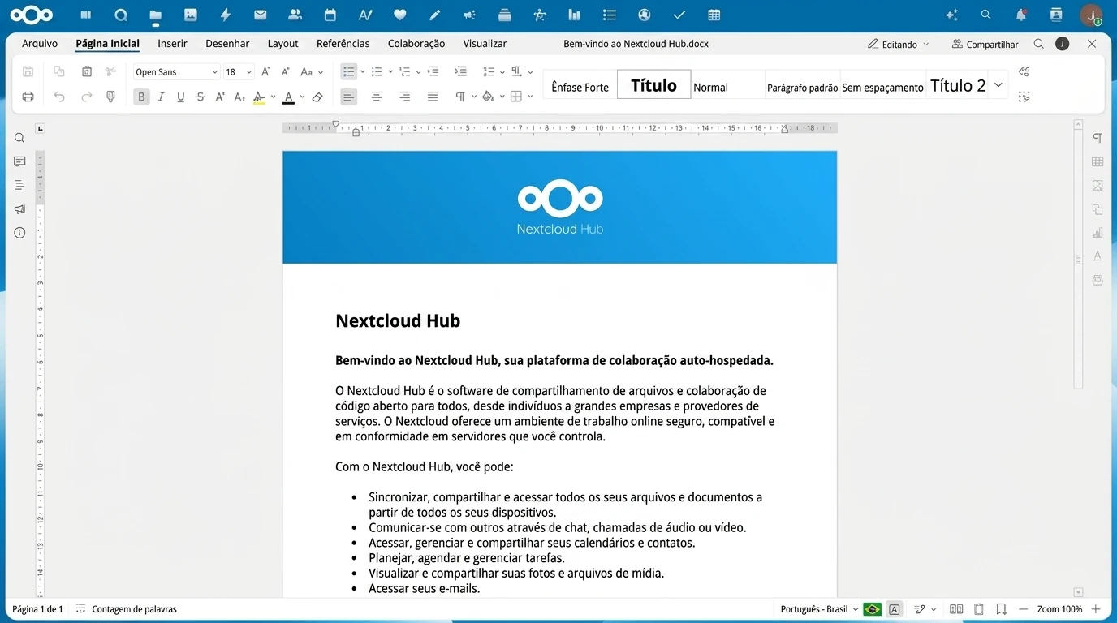
Task: Toggle the bold button off
Action: click(x=141, y=97)
